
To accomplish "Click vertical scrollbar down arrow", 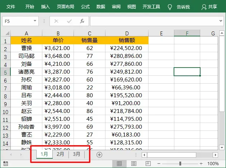I will coord(222,147).
